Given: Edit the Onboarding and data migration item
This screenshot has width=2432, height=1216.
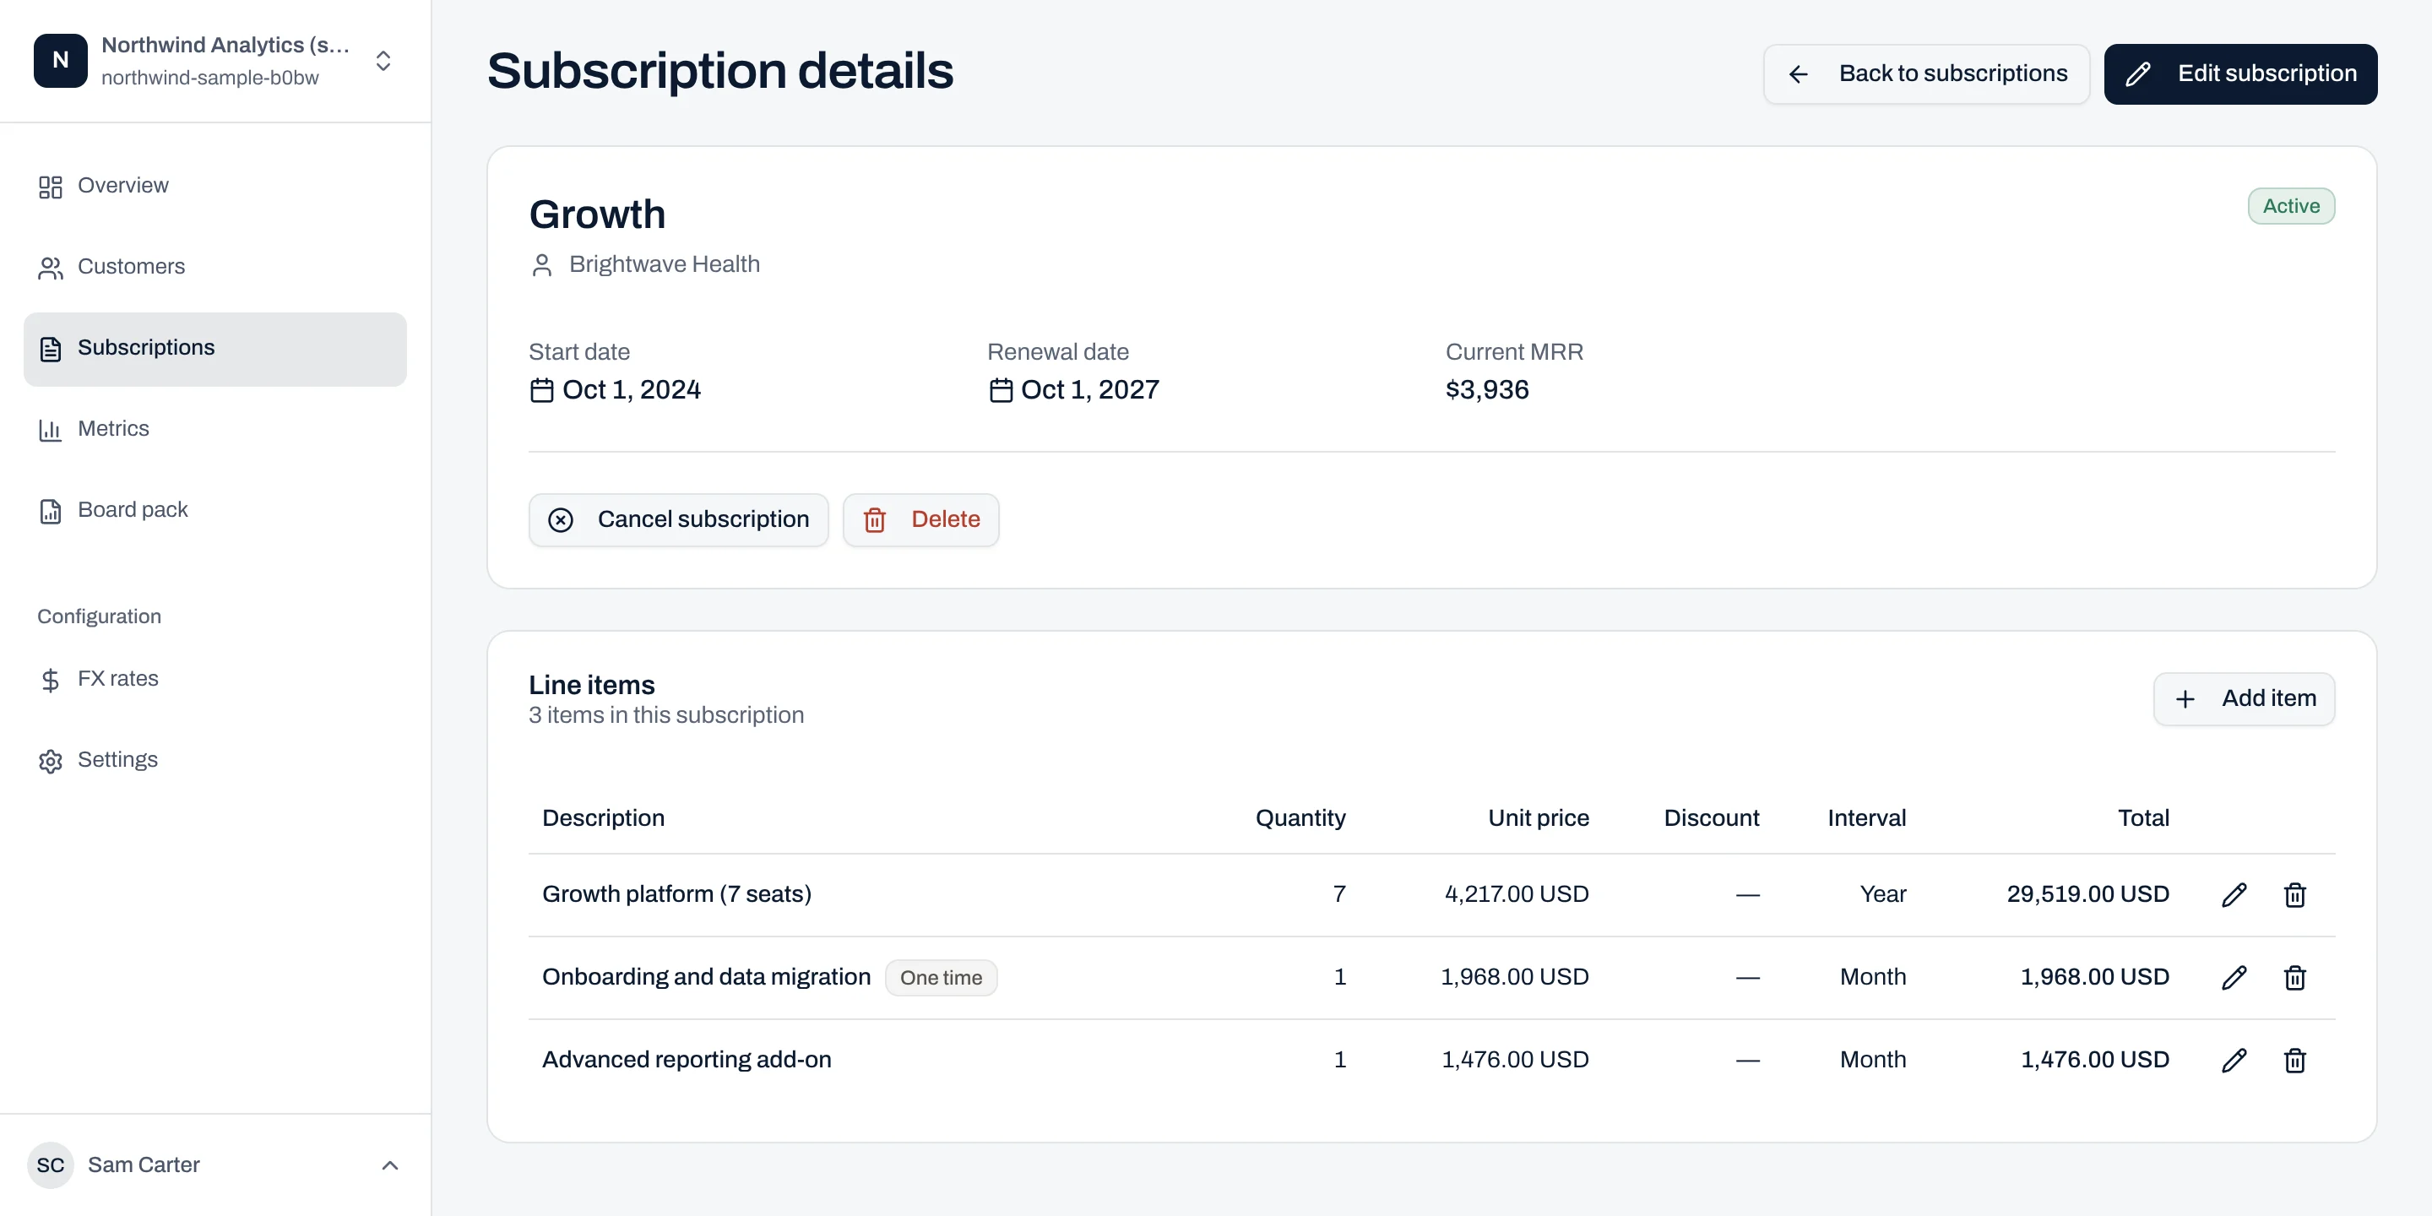Looking at the screenshot, I should 2234,977.
